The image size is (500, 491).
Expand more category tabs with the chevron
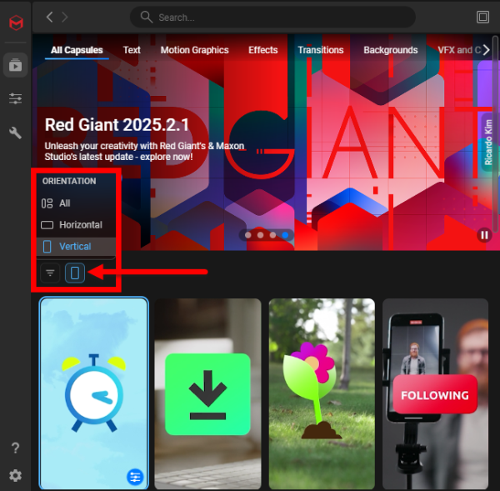click(x=486, y=50)
